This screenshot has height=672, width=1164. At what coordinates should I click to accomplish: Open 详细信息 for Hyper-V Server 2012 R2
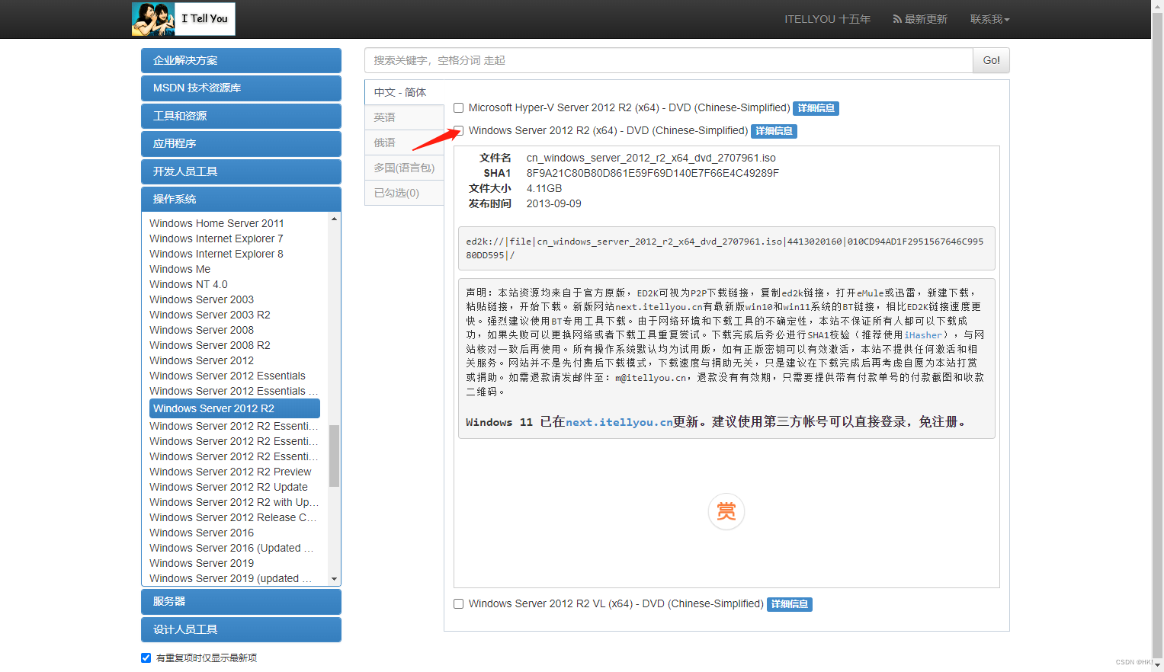pos(816,108)
